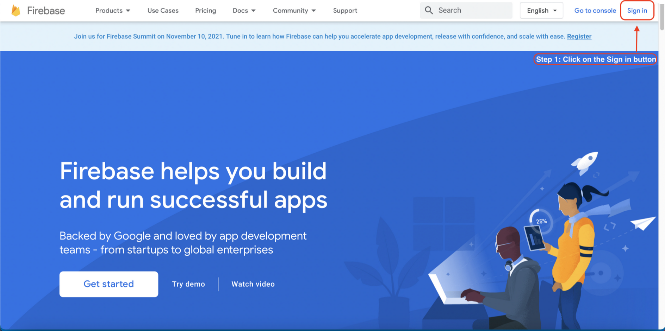Click the search magnifier icon
This screenshot has height=331, width=665.
tap(429, 11)
